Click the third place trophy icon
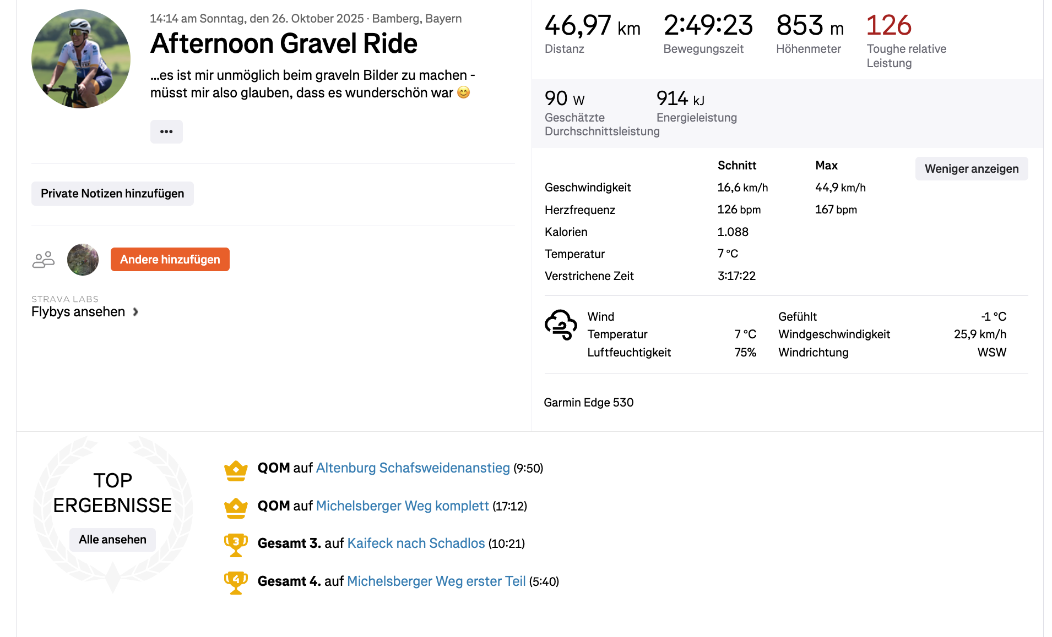The width and height of the screenshot is (1052, 637). 236,545
